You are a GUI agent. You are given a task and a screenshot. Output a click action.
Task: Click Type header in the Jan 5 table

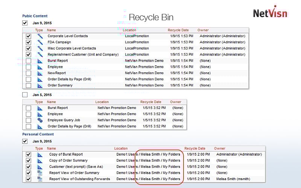tap(39, 102)
